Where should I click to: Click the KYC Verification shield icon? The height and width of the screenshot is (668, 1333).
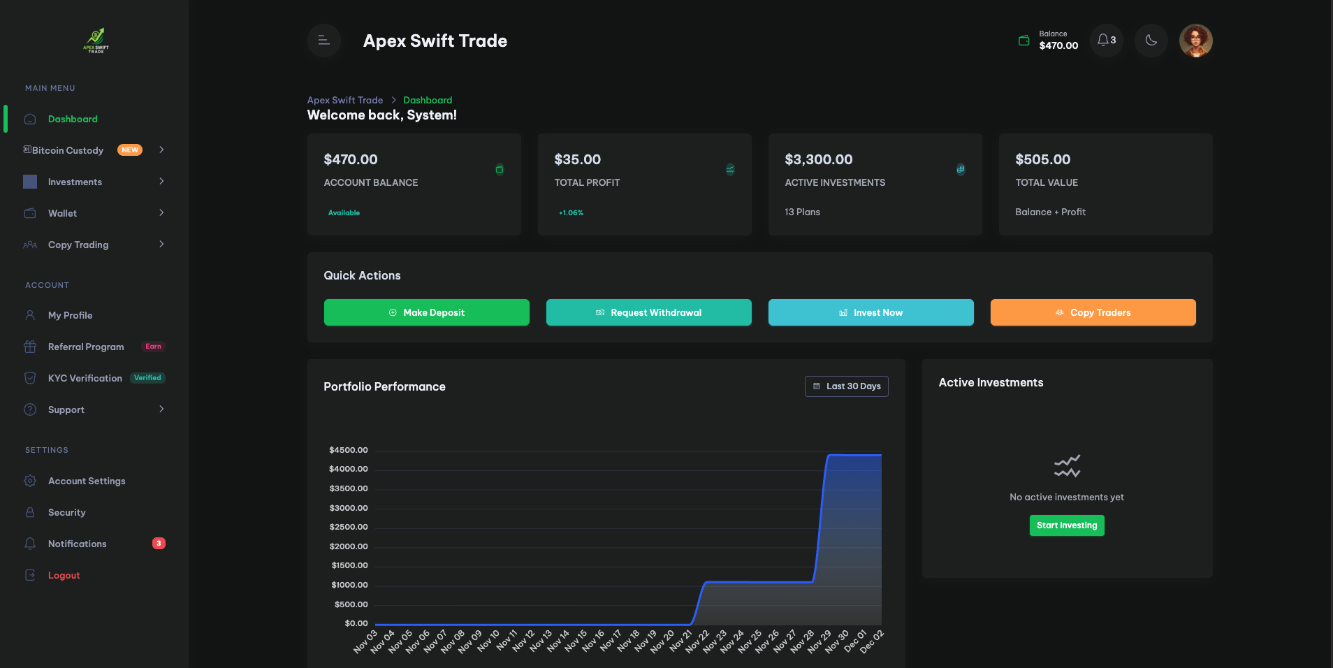(x=30, y=378)
